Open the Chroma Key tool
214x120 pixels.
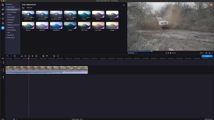point(10,27)
